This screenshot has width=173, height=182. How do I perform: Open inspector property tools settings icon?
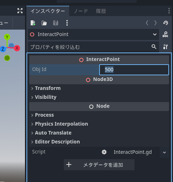coord(166,47)
